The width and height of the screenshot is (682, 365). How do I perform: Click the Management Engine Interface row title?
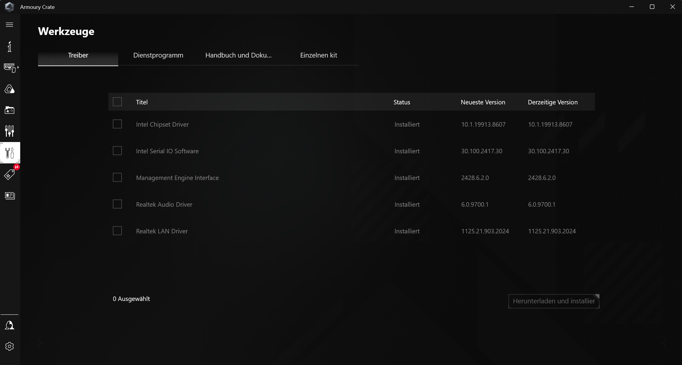(x=177, y=178)
